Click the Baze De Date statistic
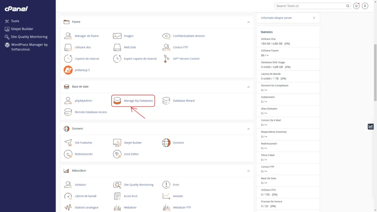Image resolution: width=377 pixels, height=212 pixels. (x=288, y=181)
